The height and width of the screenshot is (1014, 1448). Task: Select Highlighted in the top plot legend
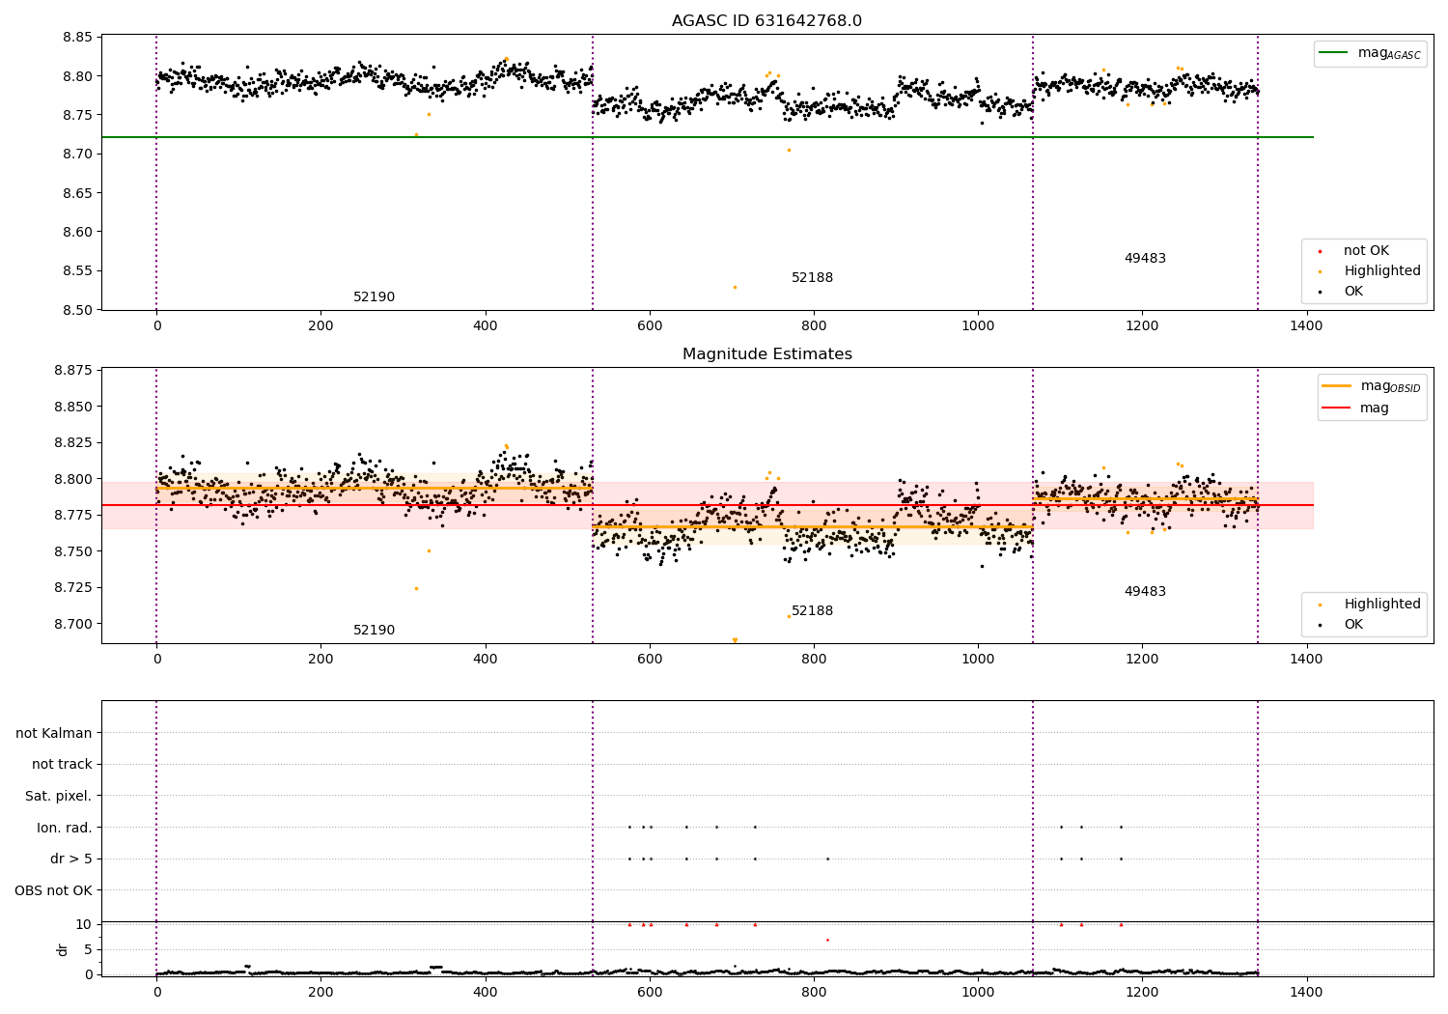(x=1371, y=271)
